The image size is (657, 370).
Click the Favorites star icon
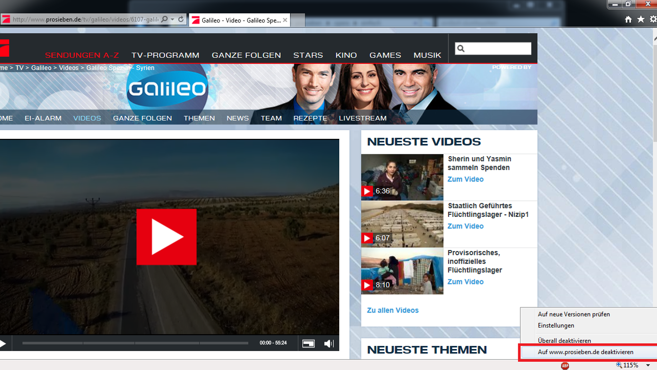(641, 19)
